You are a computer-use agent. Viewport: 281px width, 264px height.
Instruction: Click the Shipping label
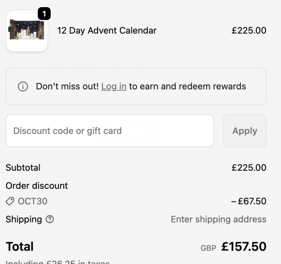pyautogui.click(x=24, y=219)
